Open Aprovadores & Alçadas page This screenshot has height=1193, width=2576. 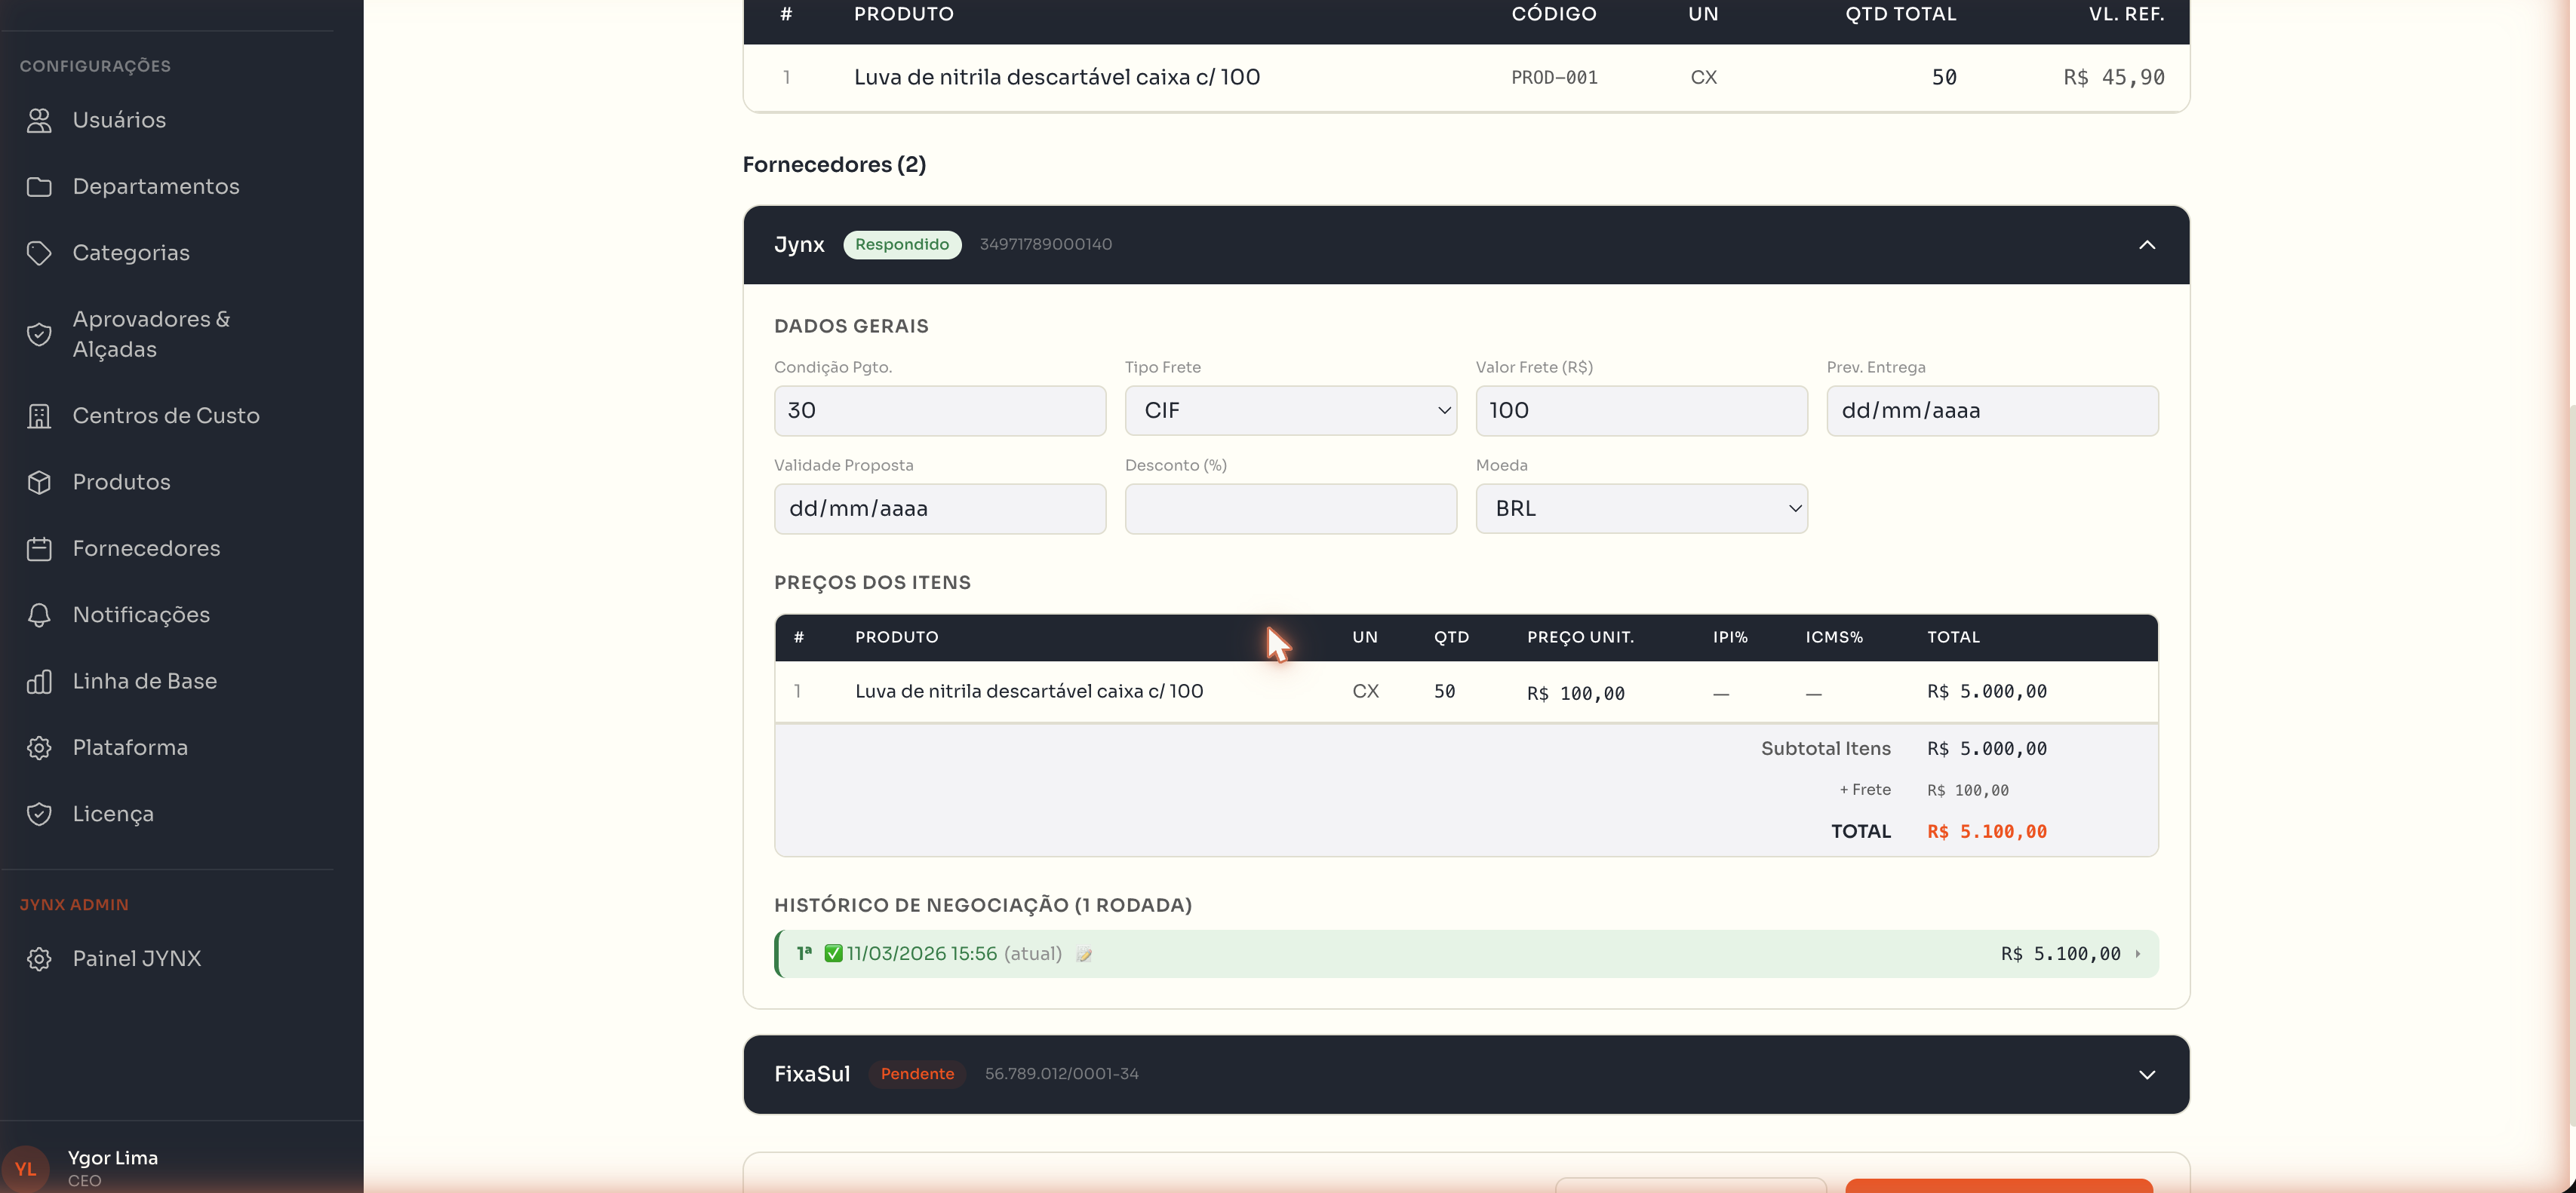point(151,334)
